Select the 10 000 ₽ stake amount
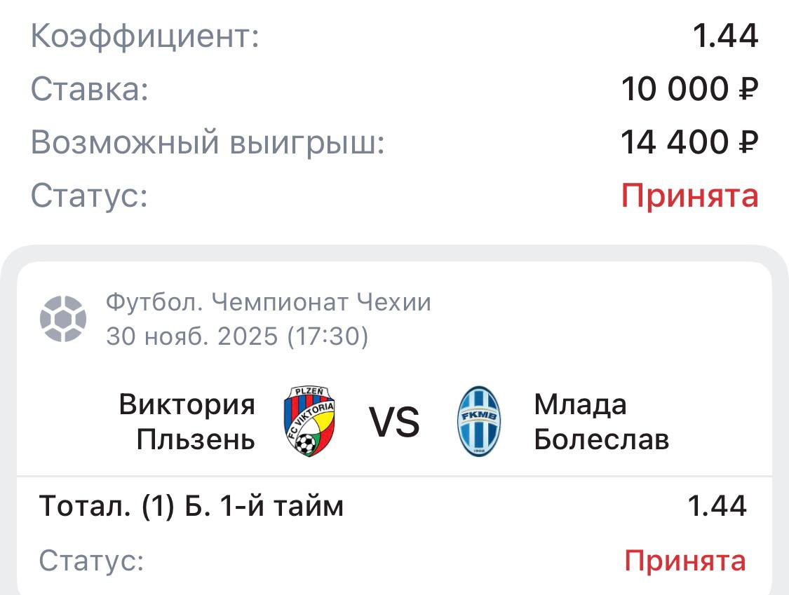 coord(689,90)
